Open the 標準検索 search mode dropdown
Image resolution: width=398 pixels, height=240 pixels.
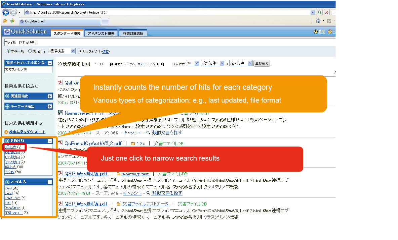62,51
